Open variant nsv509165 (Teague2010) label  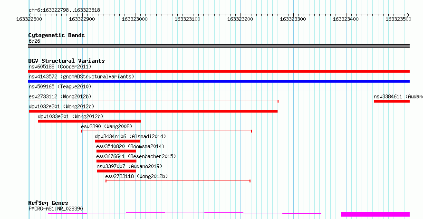pyautogui.click(x=60, y=86)
